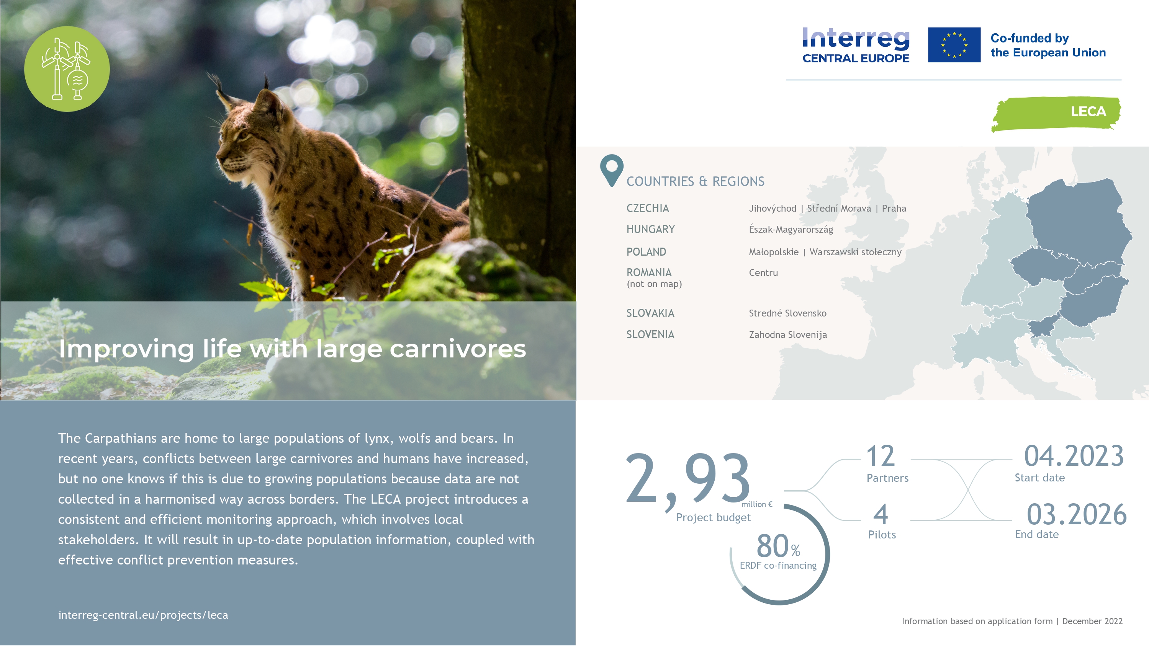Screen dimensions: 1149x646
Task: Click the 'Improving life with large carnivores' title
Action: coord(292,349)
